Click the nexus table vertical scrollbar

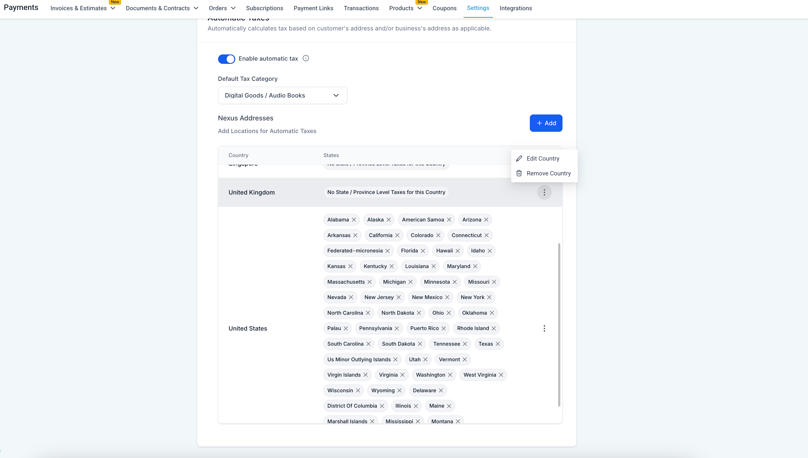click(x=559, y=324)
